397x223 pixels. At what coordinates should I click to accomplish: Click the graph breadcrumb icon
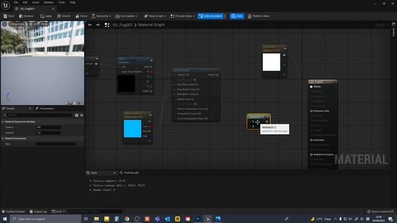pyautogui.click(x=107, y=25)
